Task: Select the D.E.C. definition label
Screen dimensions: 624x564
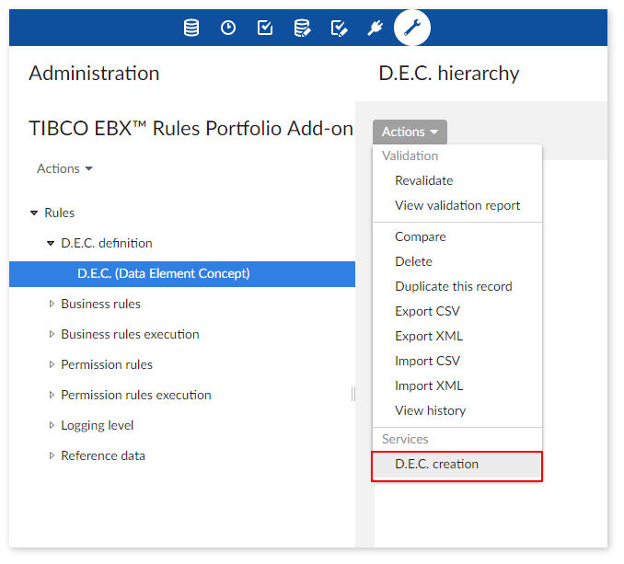Action: click(107, 244)
